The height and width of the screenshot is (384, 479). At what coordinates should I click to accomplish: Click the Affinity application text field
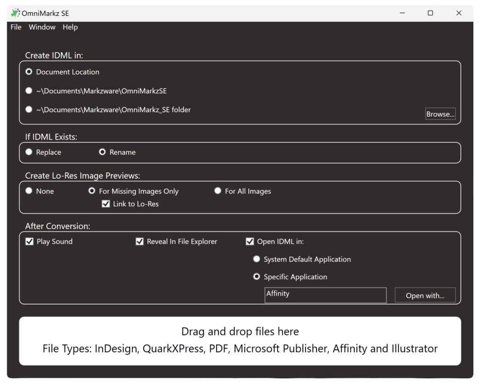click(x=326, y=295)
